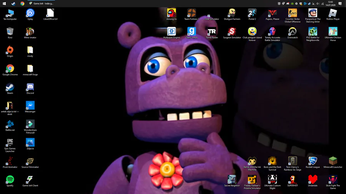Click the Rocket League shortcut
346x194 pixels.
click(313, 163)
